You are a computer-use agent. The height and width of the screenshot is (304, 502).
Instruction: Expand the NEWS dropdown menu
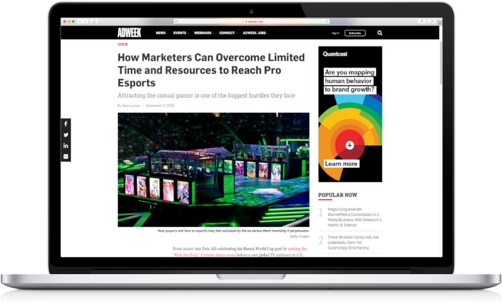click(x=161, y=32)
